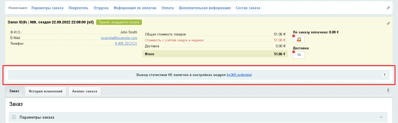Click the payment status icon
This screenshot has width=398, height=123.
coord(299,39)
